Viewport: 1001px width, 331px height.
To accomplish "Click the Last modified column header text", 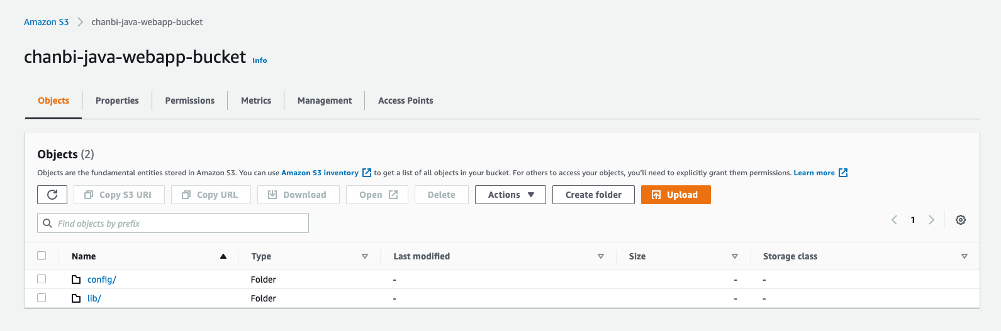I will point(422,256).
